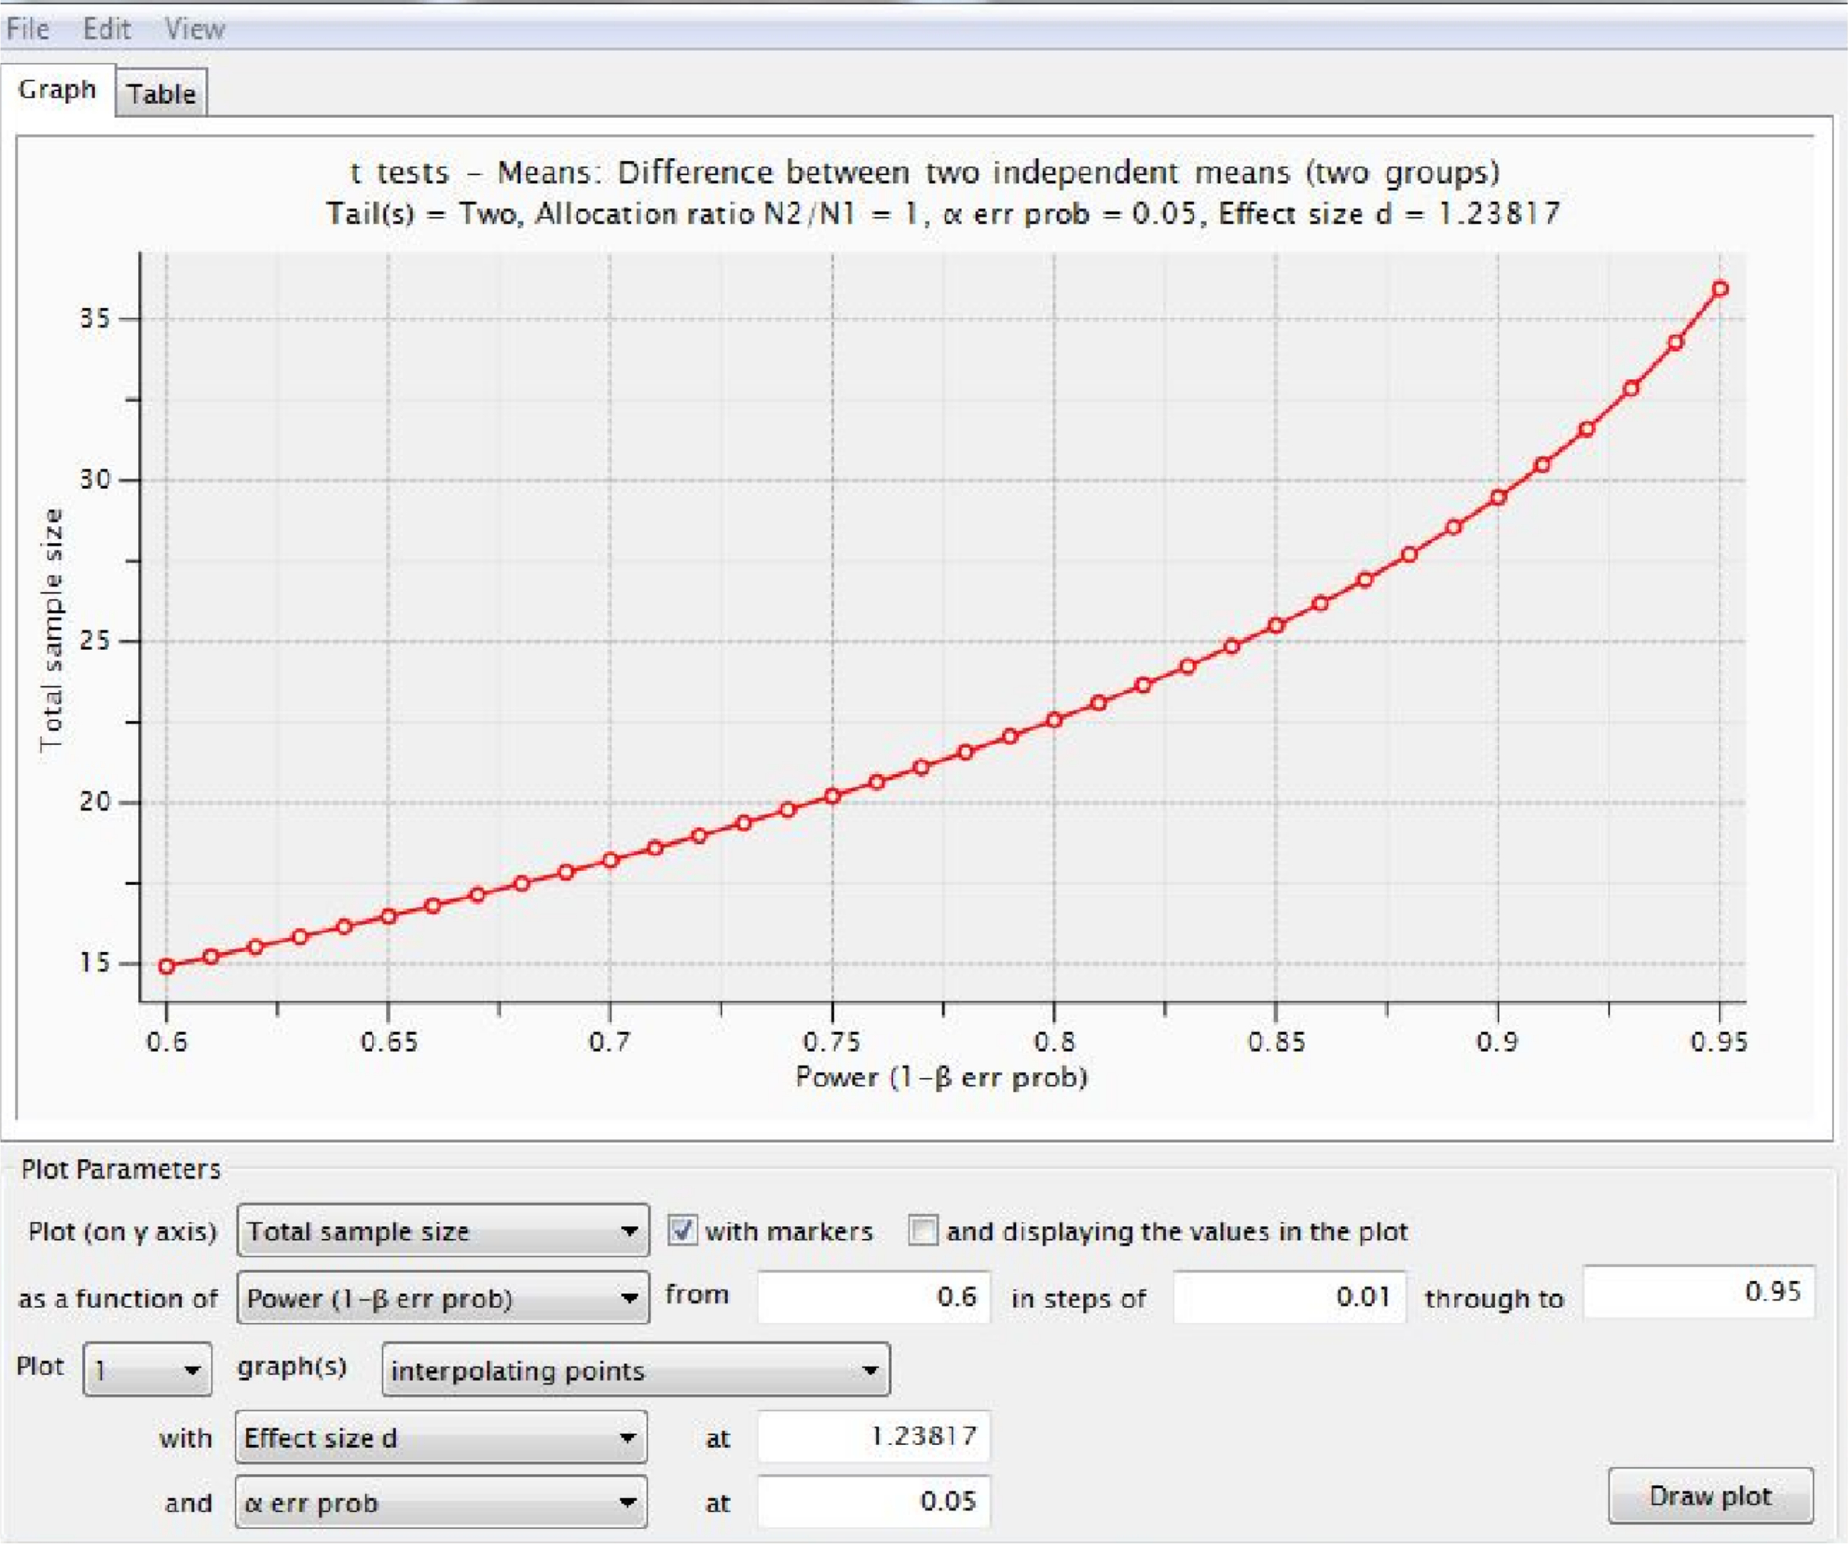The height and width of the screenshot is (1544, 1848).
Task: Open the Plot number of graphs dropdown
Action: point(147,1370)
